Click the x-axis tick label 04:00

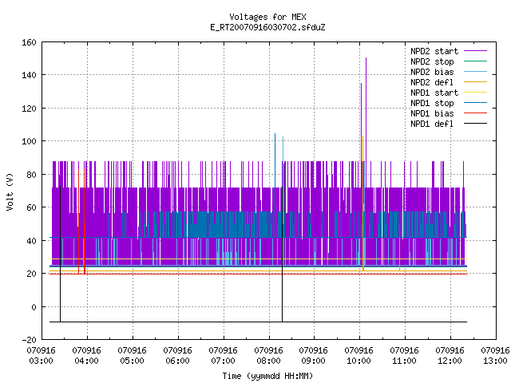pyautogui.click(x=87, y=361)
